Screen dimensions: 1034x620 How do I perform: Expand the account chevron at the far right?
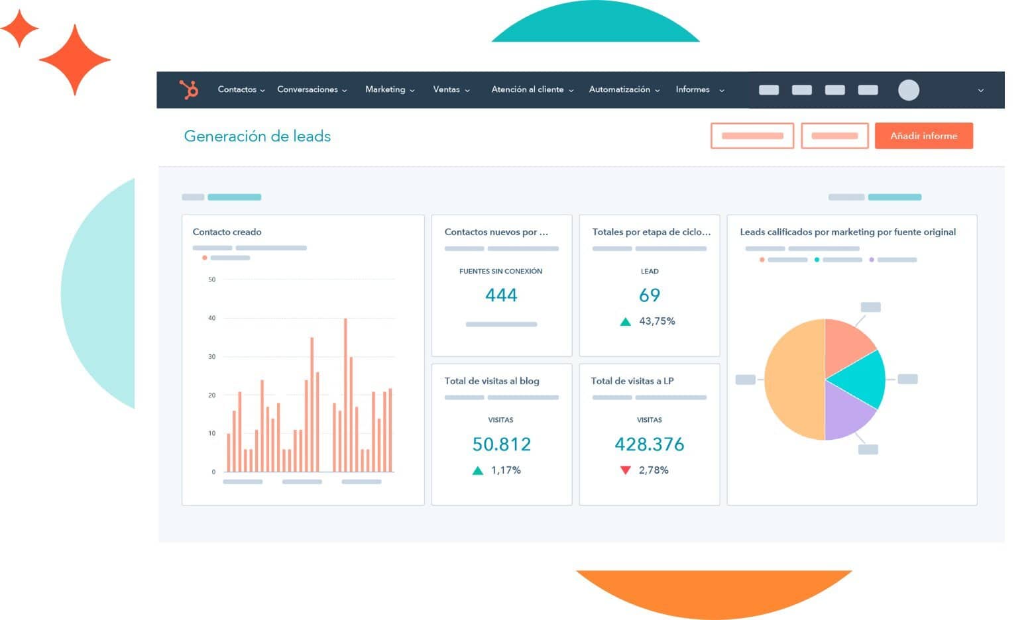pos(980,89)
